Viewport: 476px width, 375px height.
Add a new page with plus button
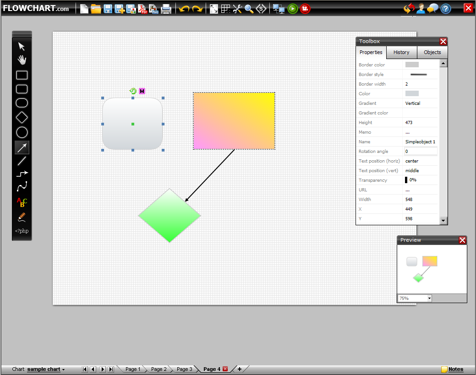(x=239, y=369)
